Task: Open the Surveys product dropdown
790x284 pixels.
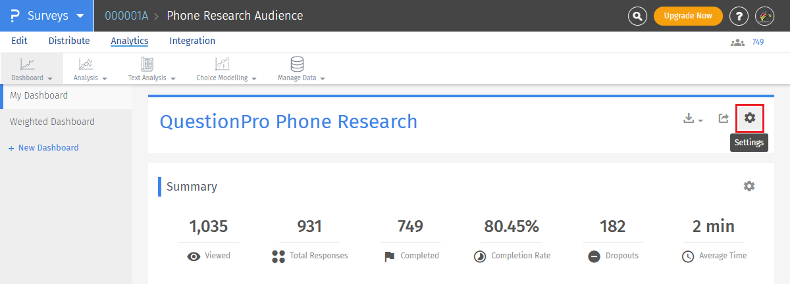Action: click(x=55, y=16)
